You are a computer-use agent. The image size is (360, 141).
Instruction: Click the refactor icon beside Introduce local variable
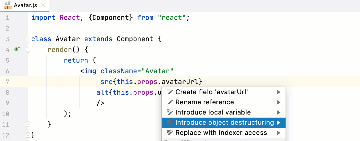pos(170,112)
